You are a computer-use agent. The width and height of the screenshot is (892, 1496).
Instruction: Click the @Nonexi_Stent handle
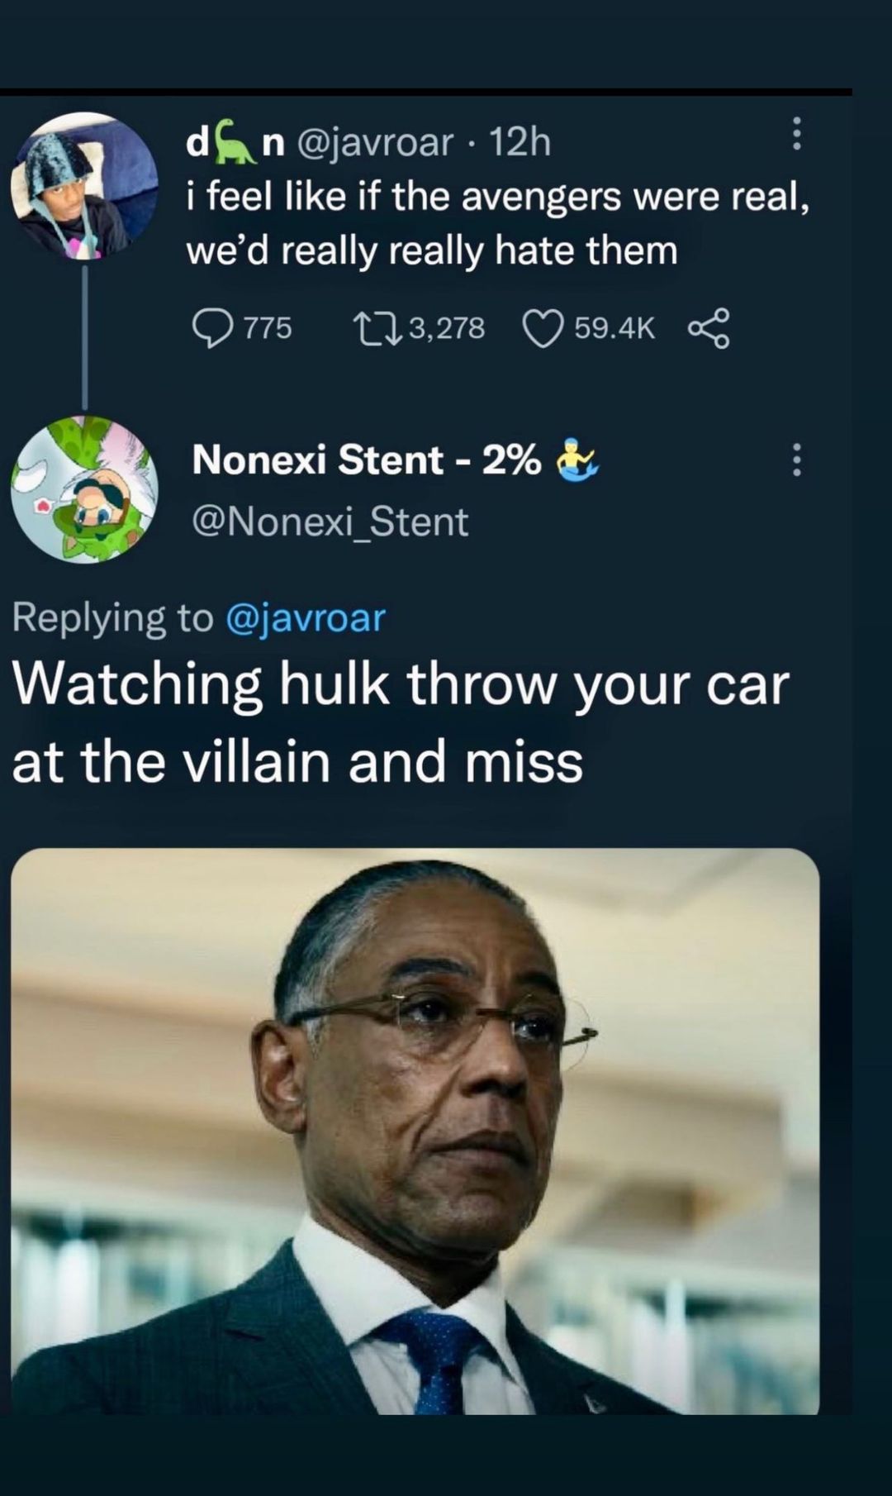tap(330, 522)
